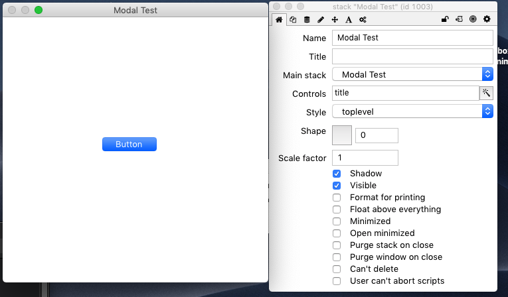This screenshot has height=297, width=508.
Task: Check Purge stack on close
Action: pyautogui.click(x=337, y=245)
